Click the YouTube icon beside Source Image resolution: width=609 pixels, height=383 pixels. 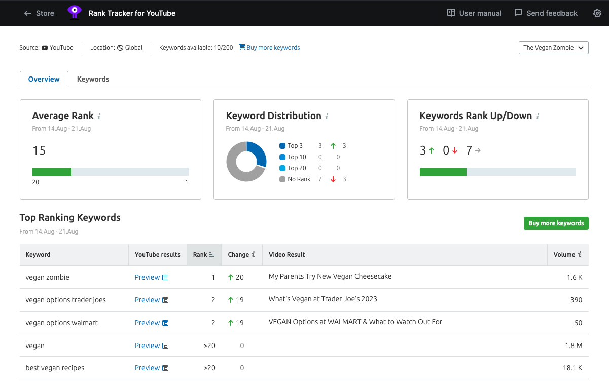(x=44, y=47)
